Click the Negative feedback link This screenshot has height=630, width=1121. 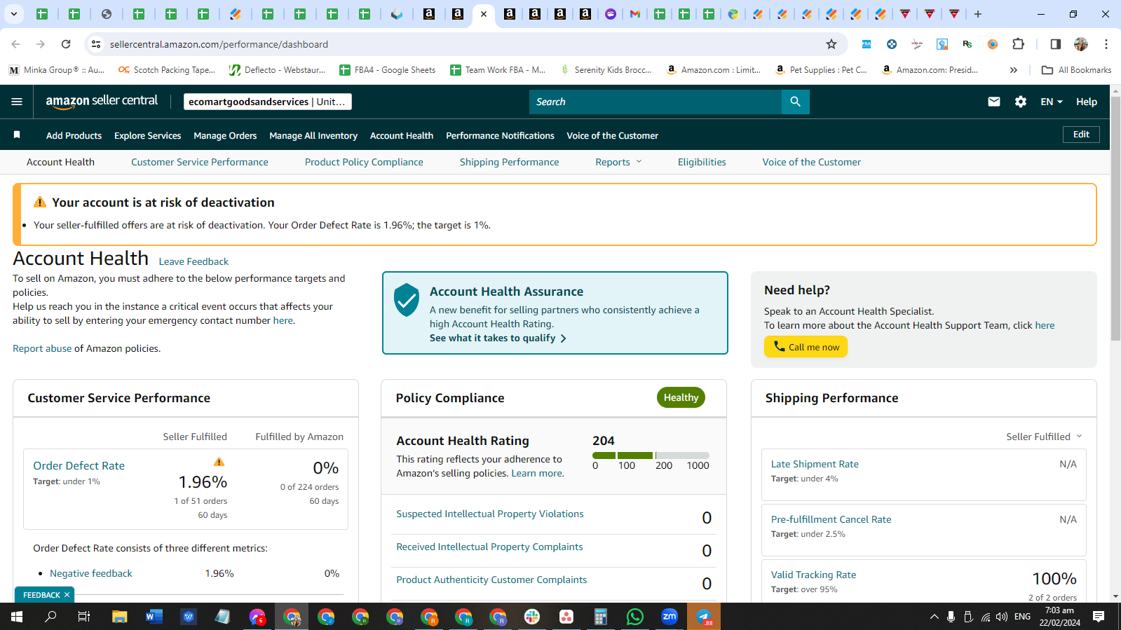pos(91,573)
